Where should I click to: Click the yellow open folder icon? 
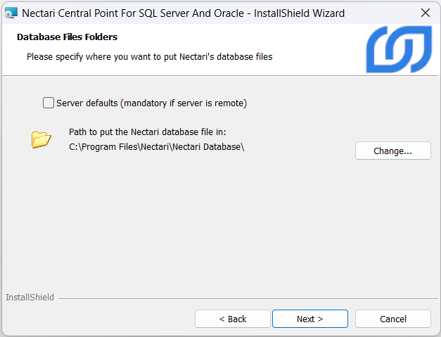coord(41,139)
